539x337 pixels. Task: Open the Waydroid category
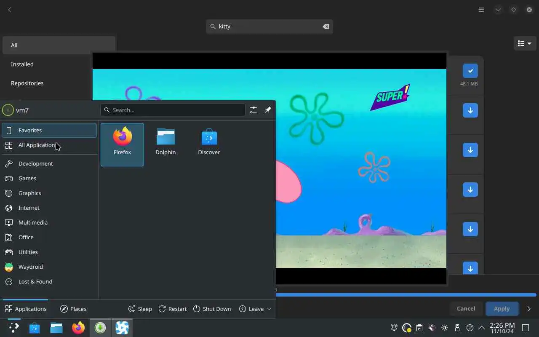tap(49, 267)
